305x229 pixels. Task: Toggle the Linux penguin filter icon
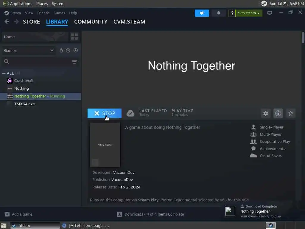pos(61,50)
